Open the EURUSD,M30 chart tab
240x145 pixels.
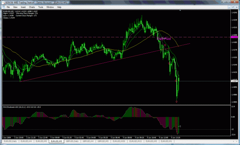pyautogui.click(x=119, y=141)
